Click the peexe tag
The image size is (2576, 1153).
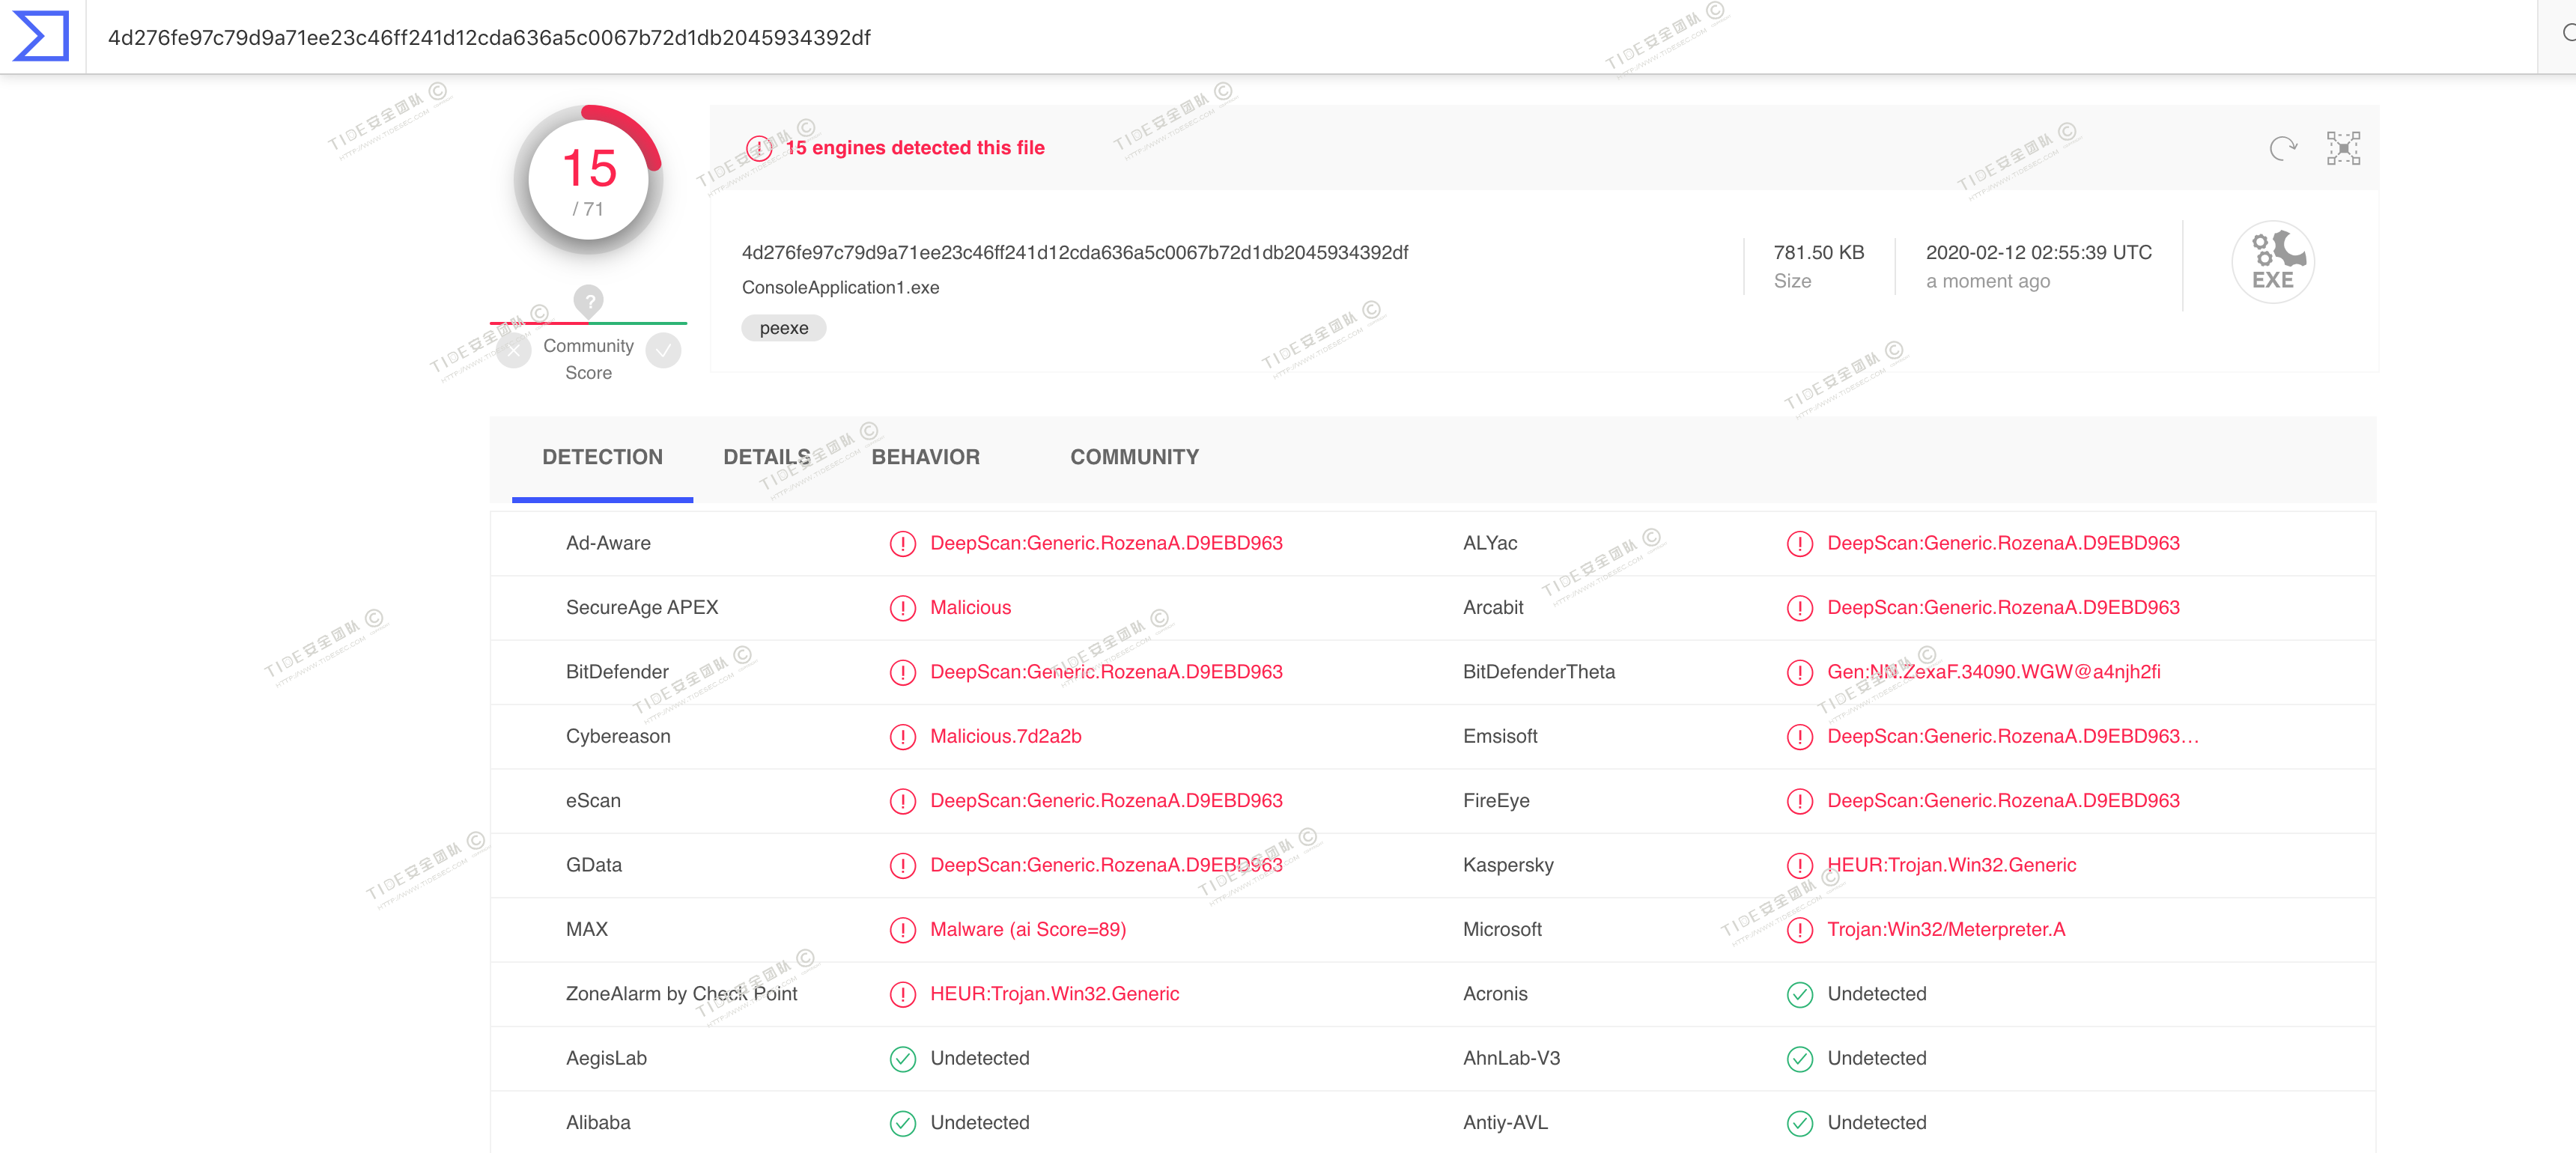tap(783, 328)
